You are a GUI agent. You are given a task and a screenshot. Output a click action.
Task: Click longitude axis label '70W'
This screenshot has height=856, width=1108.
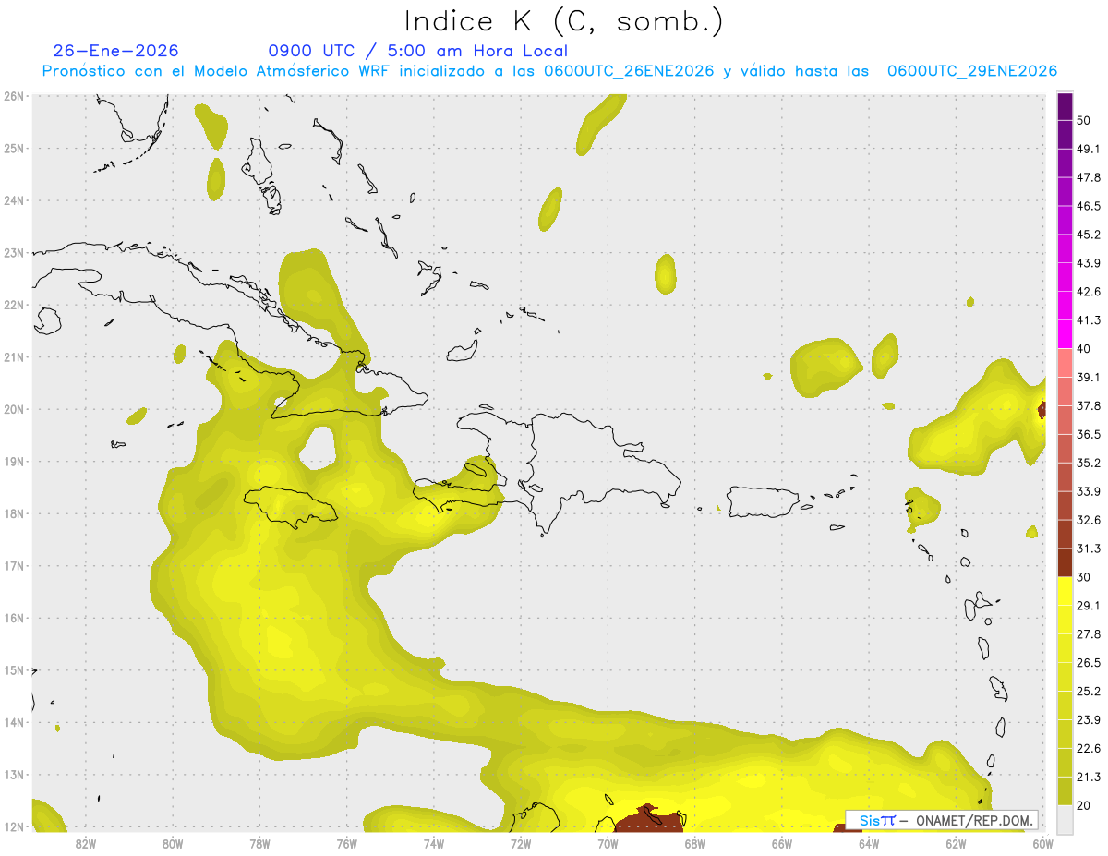click(608, 843)
